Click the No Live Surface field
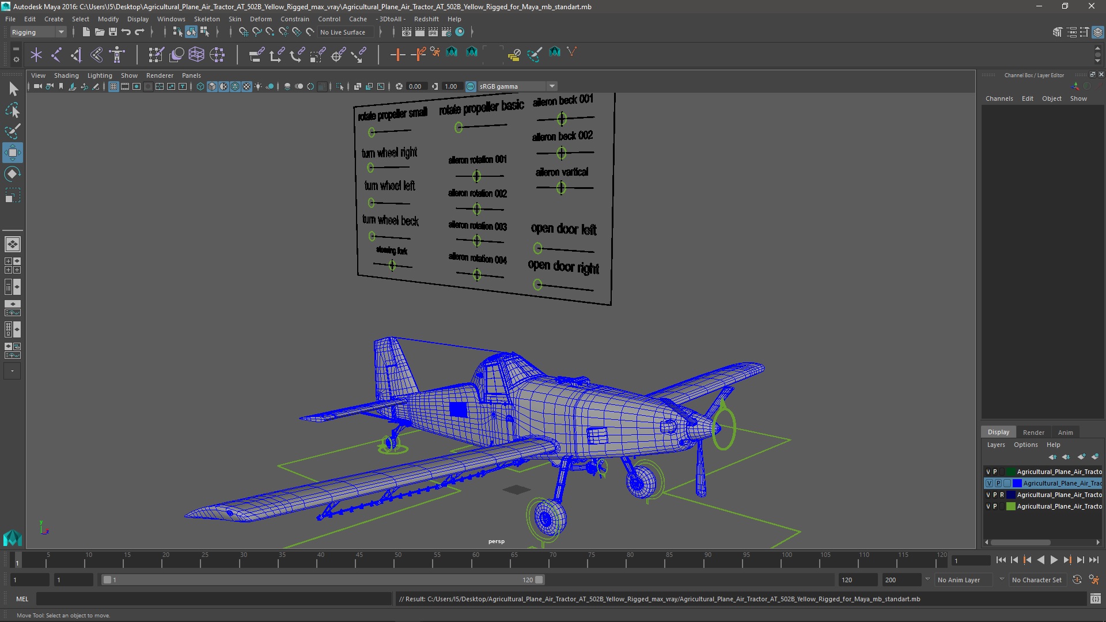The width and height of the screenshot is (1106, 622). click(x=346, y=32)
